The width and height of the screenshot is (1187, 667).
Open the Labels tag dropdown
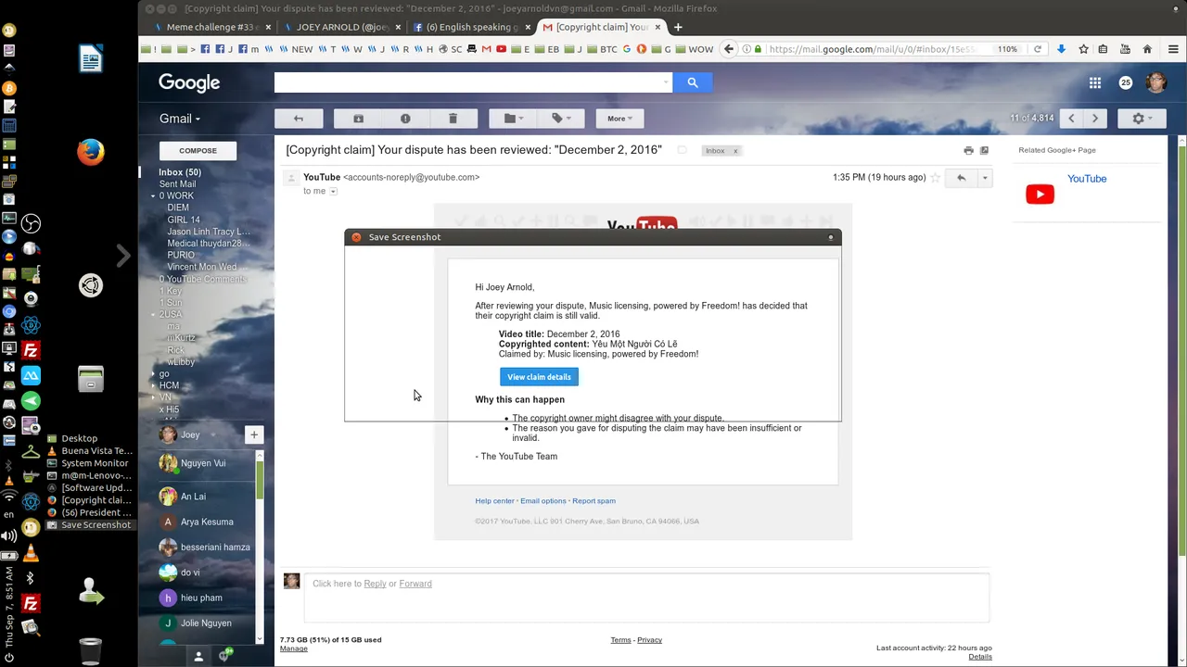coord(561,119)
